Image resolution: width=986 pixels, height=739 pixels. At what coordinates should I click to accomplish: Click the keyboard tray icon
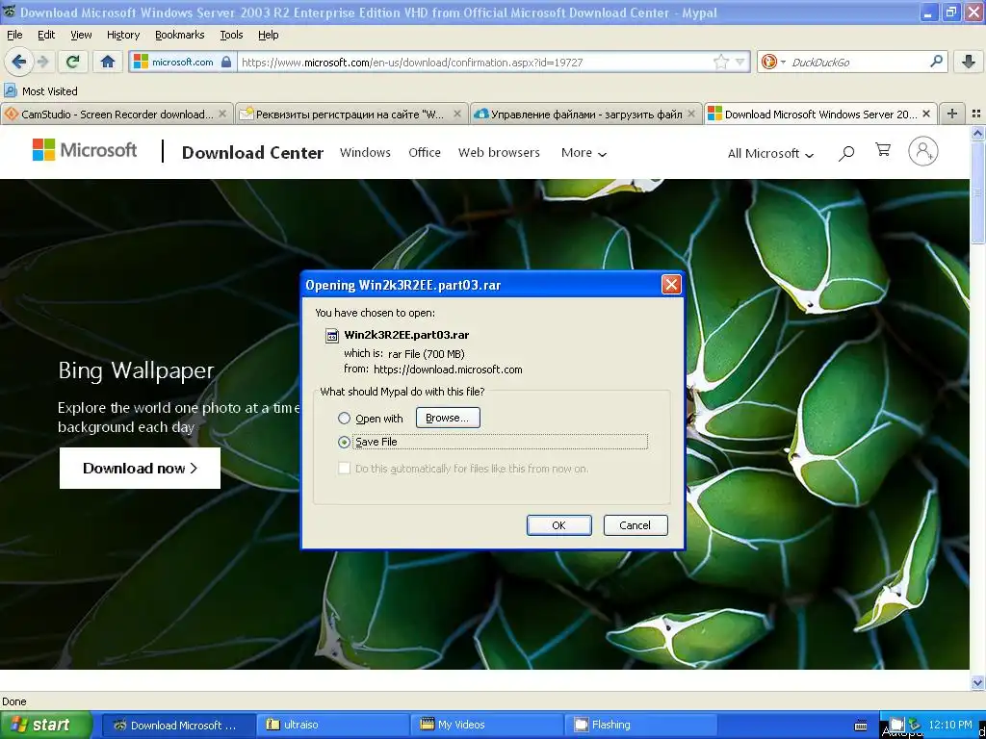tap(861, 726)
